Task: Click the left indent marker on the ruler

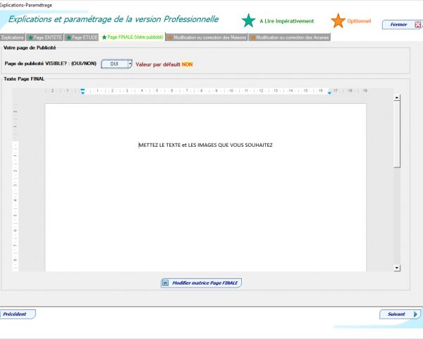Action: 82,91
